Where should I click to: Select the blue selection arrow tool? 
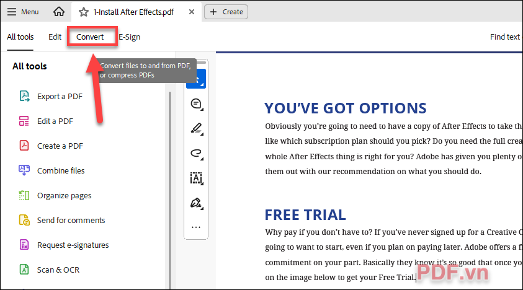196,79
